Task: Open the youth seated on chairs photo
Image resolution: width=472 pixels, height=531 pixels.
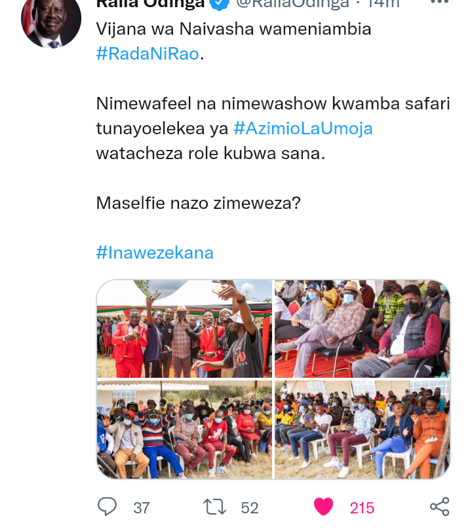Action: [x=362, y=430]
